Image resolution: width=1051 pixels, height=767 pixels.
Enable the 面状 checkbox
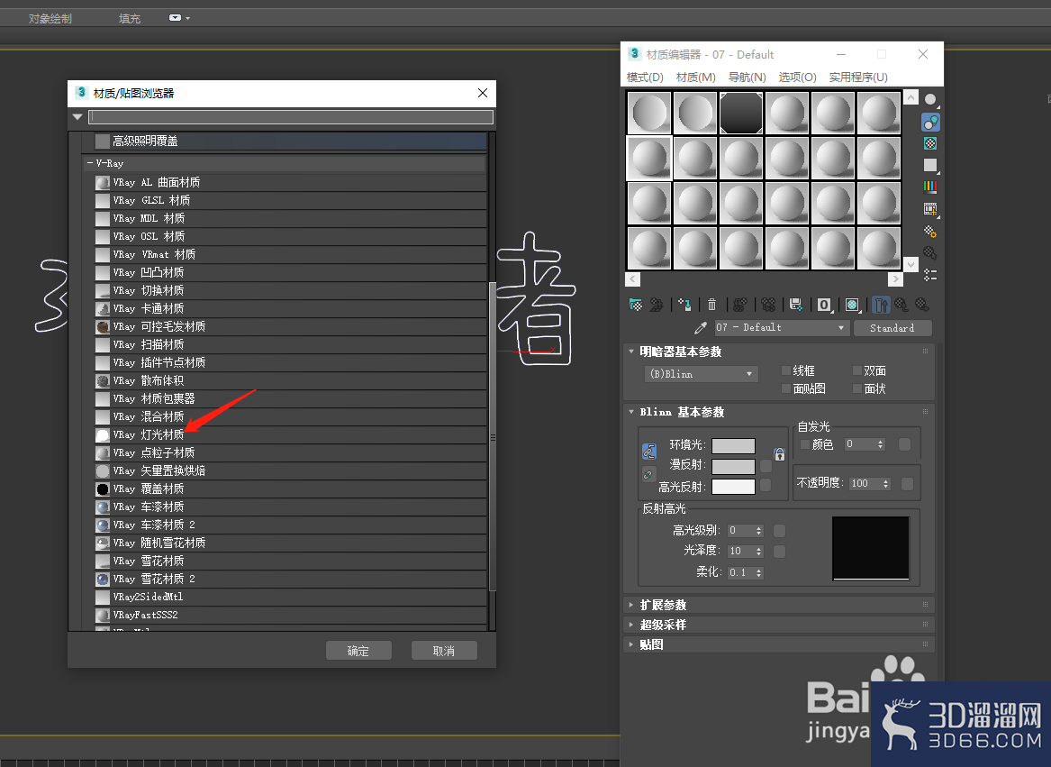(x=856, y=388)
